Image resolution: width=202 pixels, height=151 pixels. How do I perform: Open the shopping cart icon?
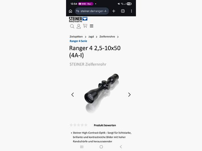pyautogui.click(x=85, y=26)
